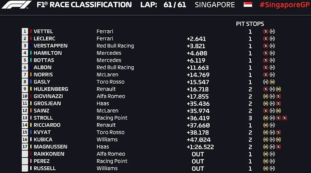This screenshot has height=173, width=311.
Task: Select the VERSTAPPEN driver name
Action: (51, 46)
